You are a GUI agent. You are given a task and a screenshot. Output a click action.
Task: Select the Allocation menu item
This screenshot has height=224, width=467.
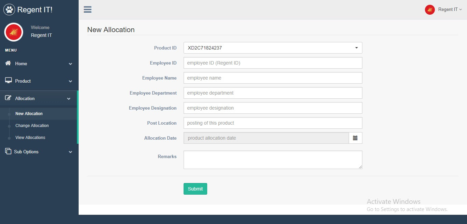(x=39, y=98)
